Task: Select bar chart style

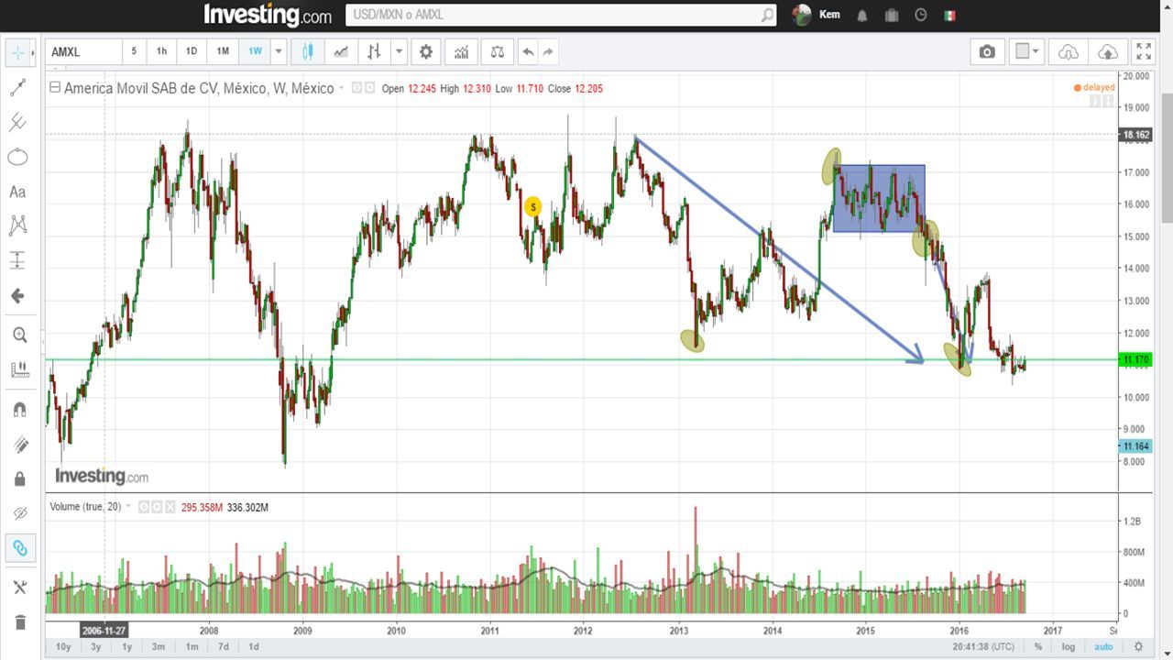Action: pos(374,52)
